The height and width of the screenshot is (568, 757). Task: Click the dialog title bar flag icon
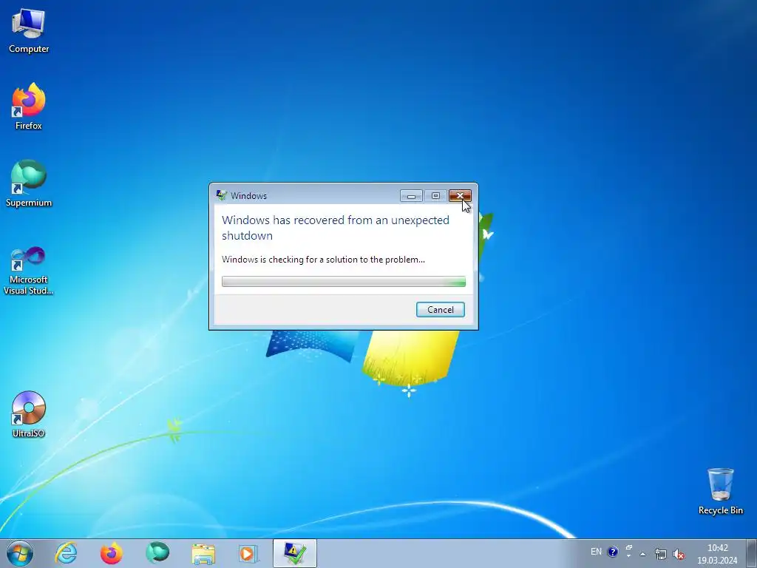pyautogui.click(x=222, y=195)
